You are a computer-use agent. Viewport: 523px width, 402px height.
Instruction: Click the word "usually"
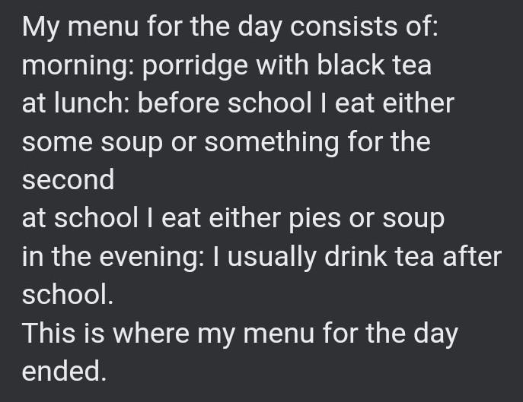272,257
